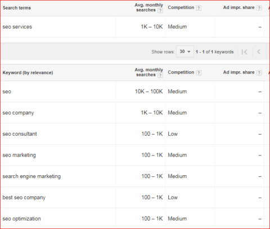Click searches value for seo consultant
Image resolution: width=270 pixels, height=229 pixels.
152,134
